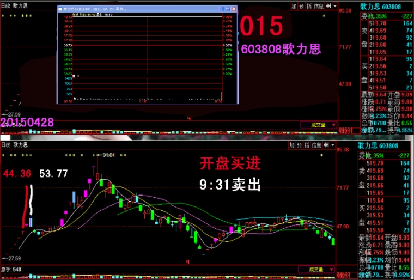Screen dimensions: 414x280
Task: Click the sell-5 row 19.70 / 164 in the lower quote panel
Action: 388,163
